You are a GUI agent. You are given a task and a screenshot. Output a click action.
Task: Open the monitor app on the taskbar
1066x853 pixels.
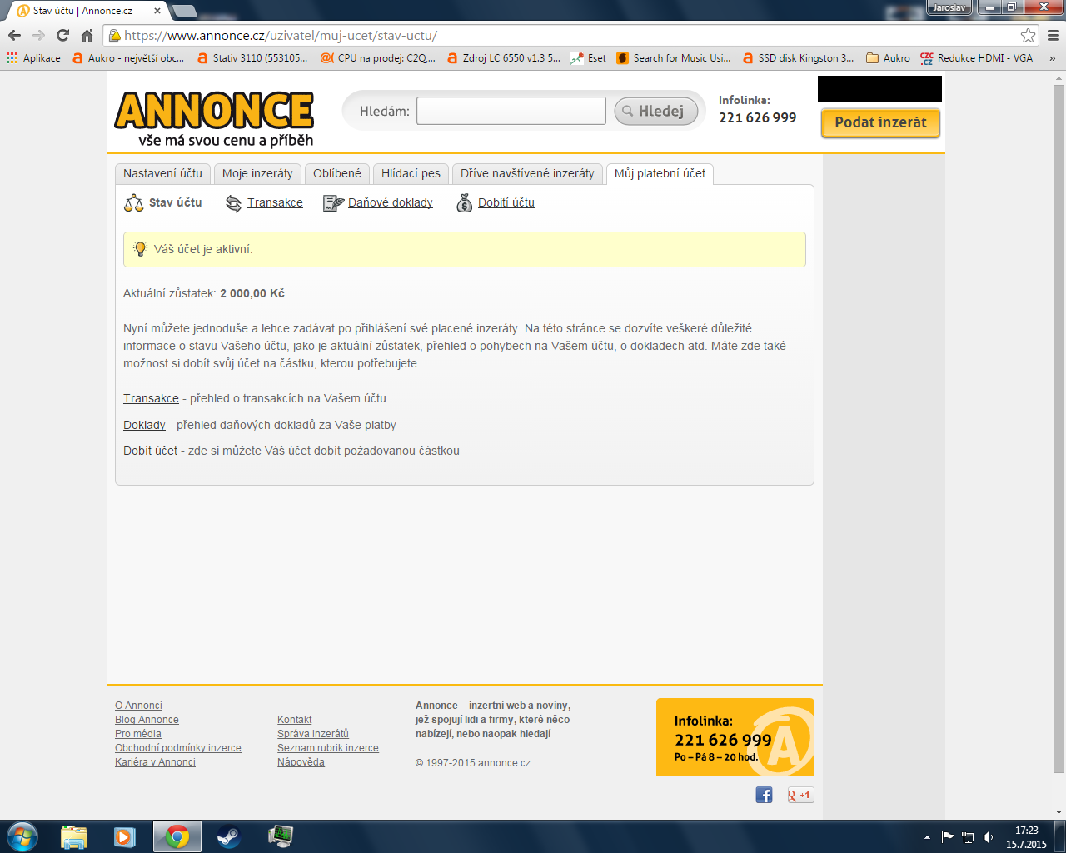click(280, 836)
